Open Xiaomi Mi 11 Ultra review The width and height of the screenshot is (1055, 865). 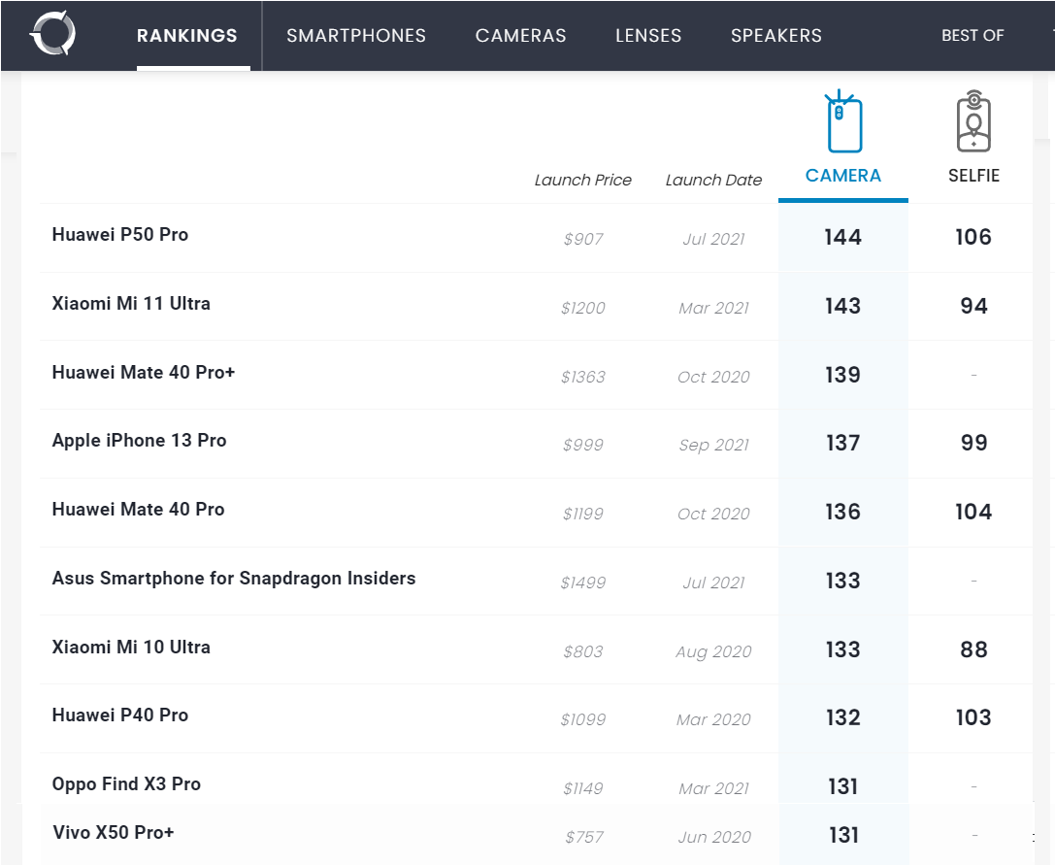131,303
